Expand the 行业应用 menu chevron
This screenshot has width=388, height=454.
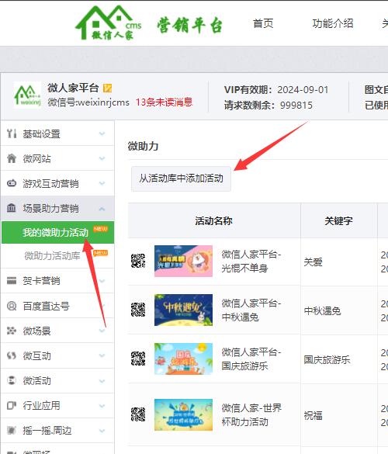tap(102, 406)
